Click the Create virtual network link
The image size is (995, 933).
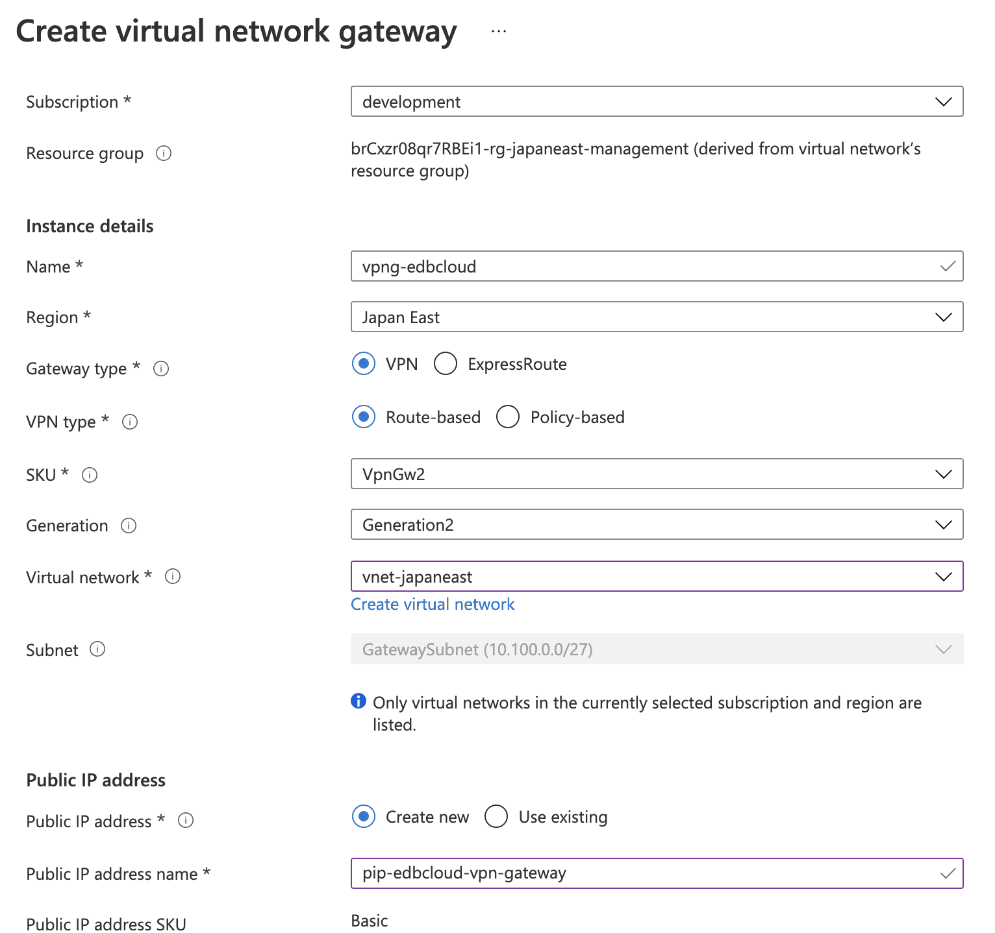click(x=433, y=604)
